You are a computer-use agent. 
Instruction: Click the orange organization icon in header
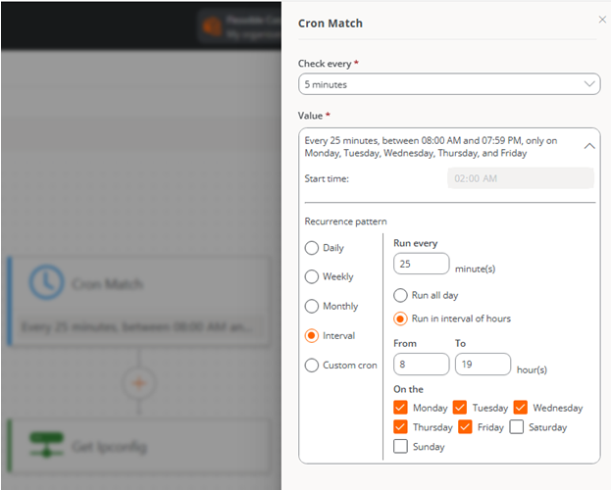pyautogui.click(x=213, y=26)
